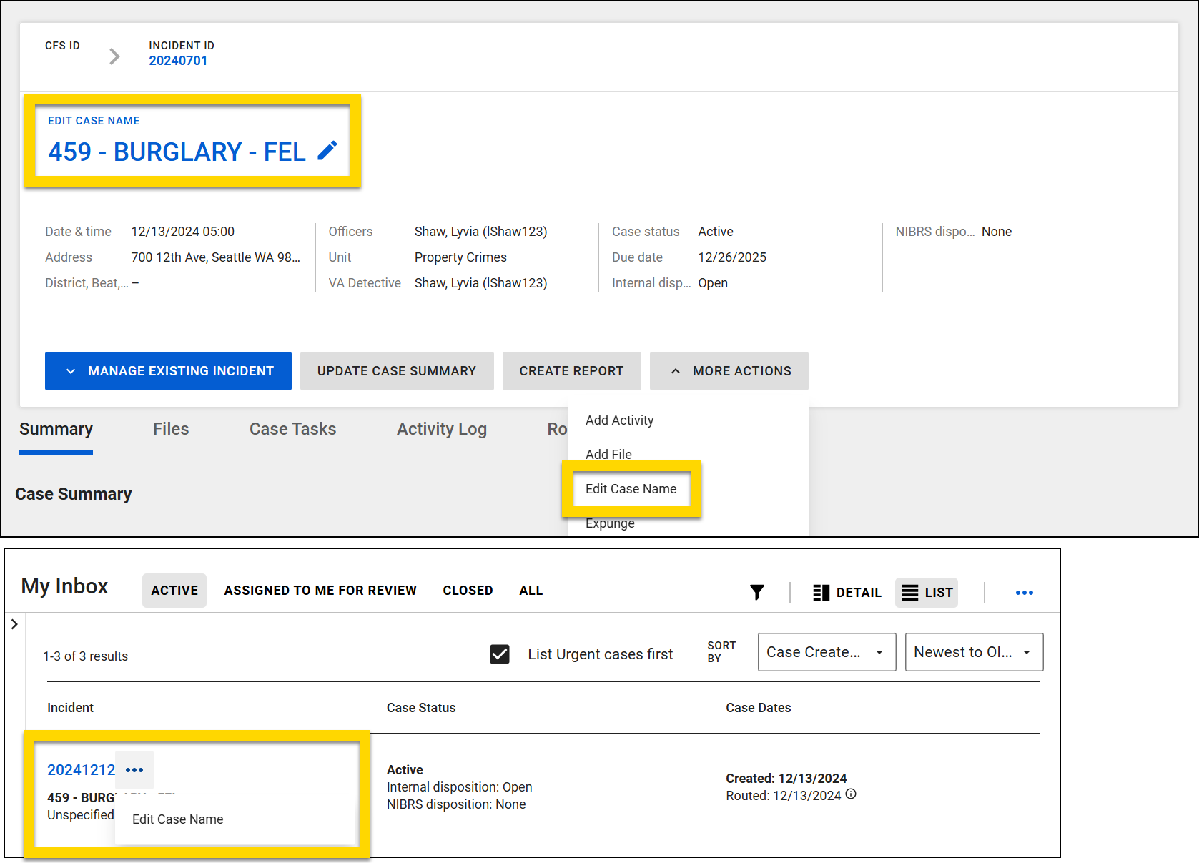Image resolution: width=1199 pixels, height=863 pixels.
Task: Click the Update Case Summary button
Action: [x=396, y=370]
